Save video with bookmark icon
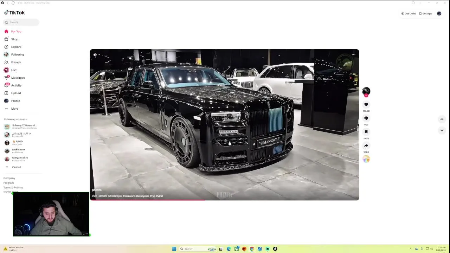This screenshot has width=450, height=253. (x=366, y=132)
